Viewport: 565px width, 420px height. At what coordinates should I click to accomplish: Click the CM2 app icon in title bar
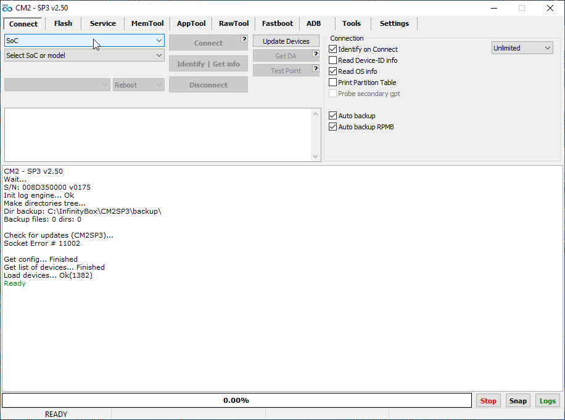7,8
